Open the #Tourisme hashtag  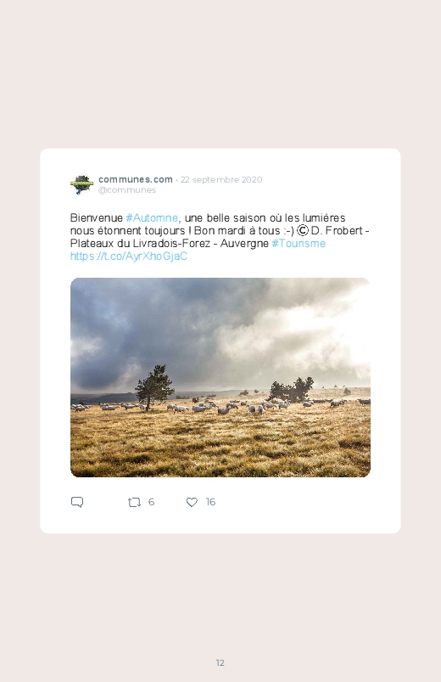coord(299,243)
